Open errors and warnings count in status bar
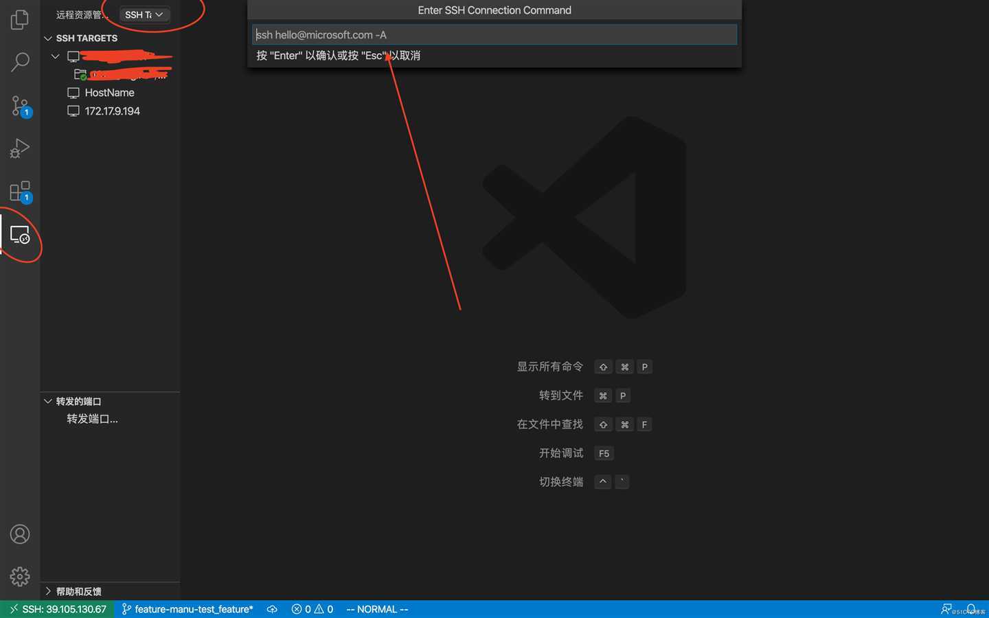 coord(312,609)
